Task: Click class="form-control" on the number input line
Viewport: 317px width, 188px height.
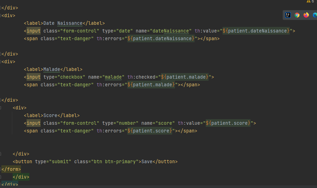Action: coord(71,123)
